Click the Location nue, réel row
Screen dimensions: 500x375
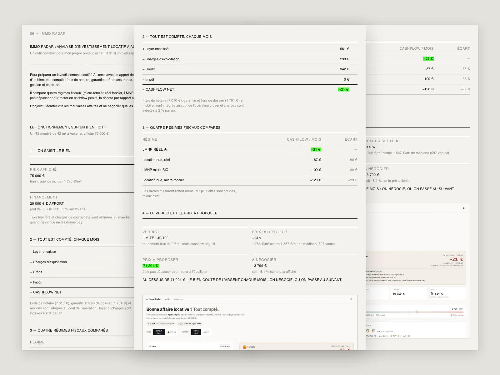click(x=250, y=160)
